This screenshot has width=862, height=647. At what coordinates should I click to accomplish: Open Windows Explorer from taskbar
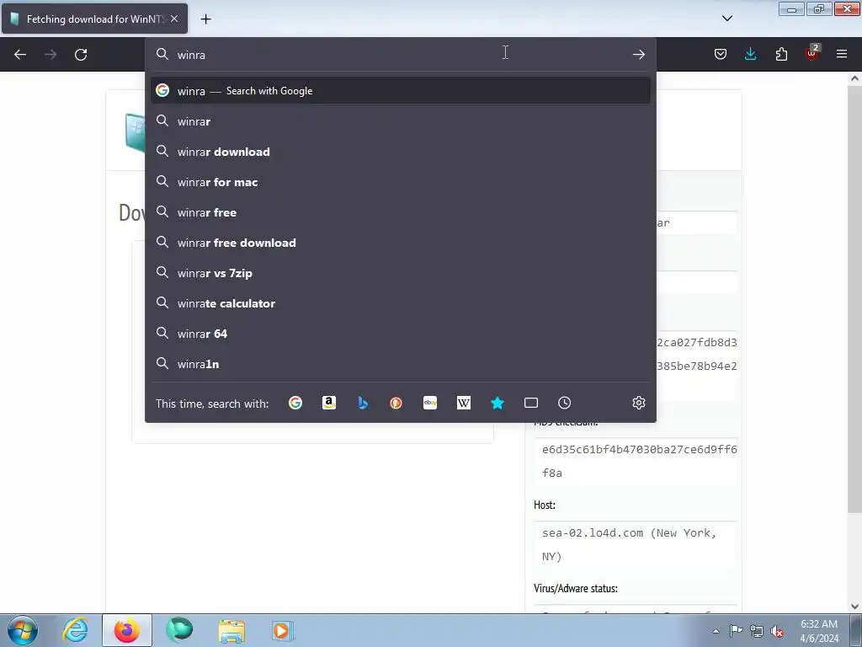point(231,630)
